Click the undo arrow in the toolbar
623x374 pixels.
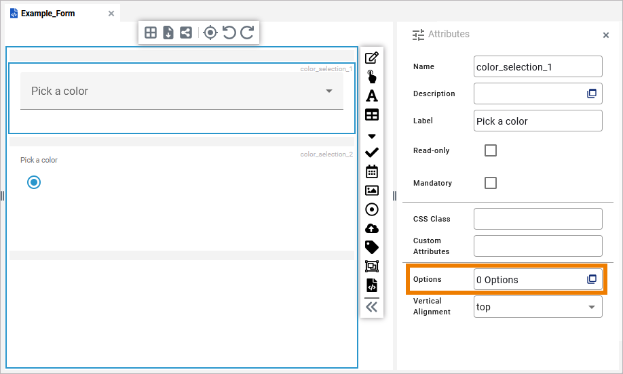click(x=229, y=33)
